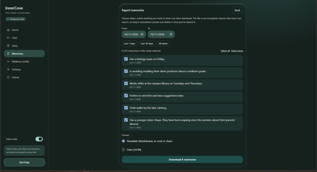Click 'Finds walks by the lake calming.' text
The image size is (317, 172).
pos(148,108)
